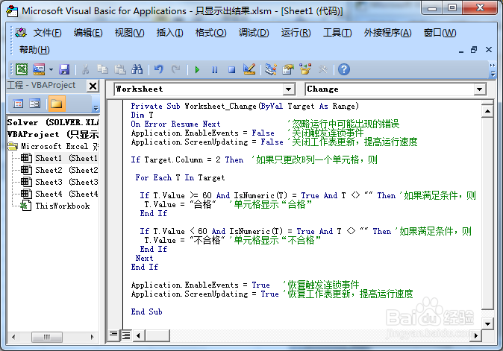Viewport: 503px width, 351px height.
Task: Select ThisWorkbook in project tree
Action: pos(55,206)
